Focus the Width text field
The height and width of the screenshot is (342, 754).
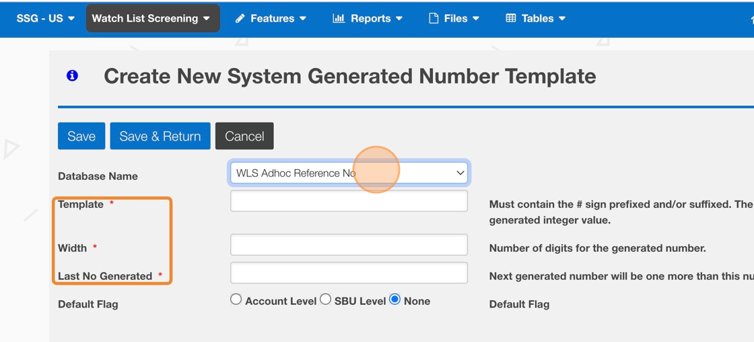(349, 244)
